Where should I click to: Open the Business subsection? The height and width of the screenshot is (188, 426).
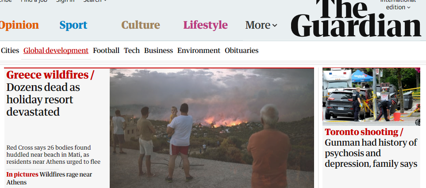point(158,51)
